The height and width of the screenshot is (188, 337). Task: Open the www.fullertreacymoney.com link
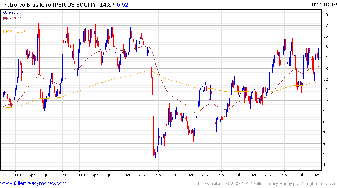pos(33,183)
